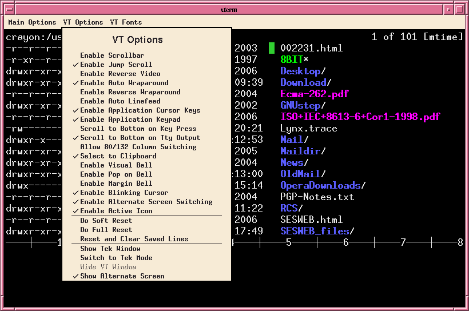Toggle Enable Reverse Video option
This screenshot has width=469, height=311.
coord(120,74)
